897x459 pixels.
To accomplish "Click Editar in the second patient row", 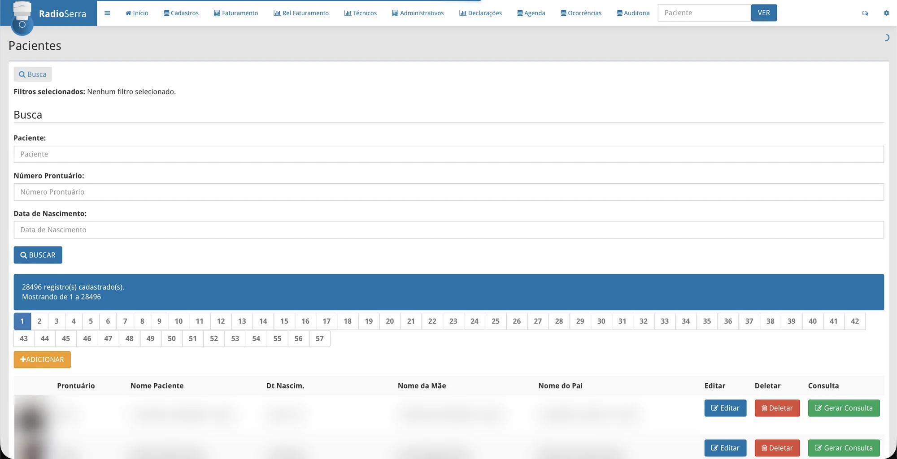I will click(x=725, y=448).
